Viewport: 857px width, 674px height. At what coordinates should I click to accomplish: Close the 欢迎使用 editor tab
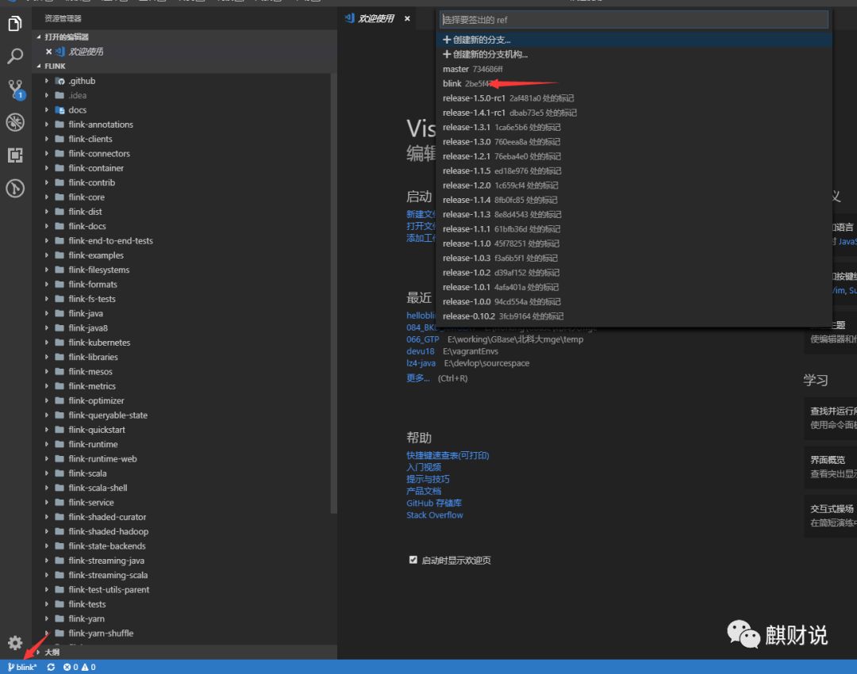(407, 18)
